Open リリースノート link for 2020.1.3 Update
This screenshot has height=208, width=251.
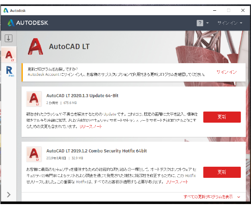[90, 127]
